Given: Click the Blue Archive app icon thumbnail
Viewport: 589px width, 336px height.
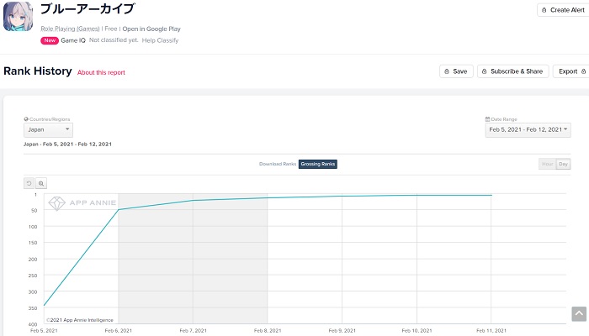Looking at the screenshot, I should [18, 17].
